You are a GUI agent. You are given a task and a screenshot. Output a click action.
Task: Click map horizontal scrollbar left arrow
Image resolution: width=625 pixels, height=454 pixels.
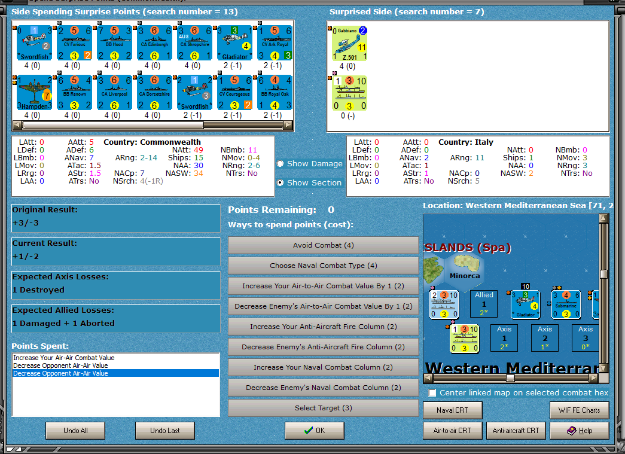(x=428, y=378)
